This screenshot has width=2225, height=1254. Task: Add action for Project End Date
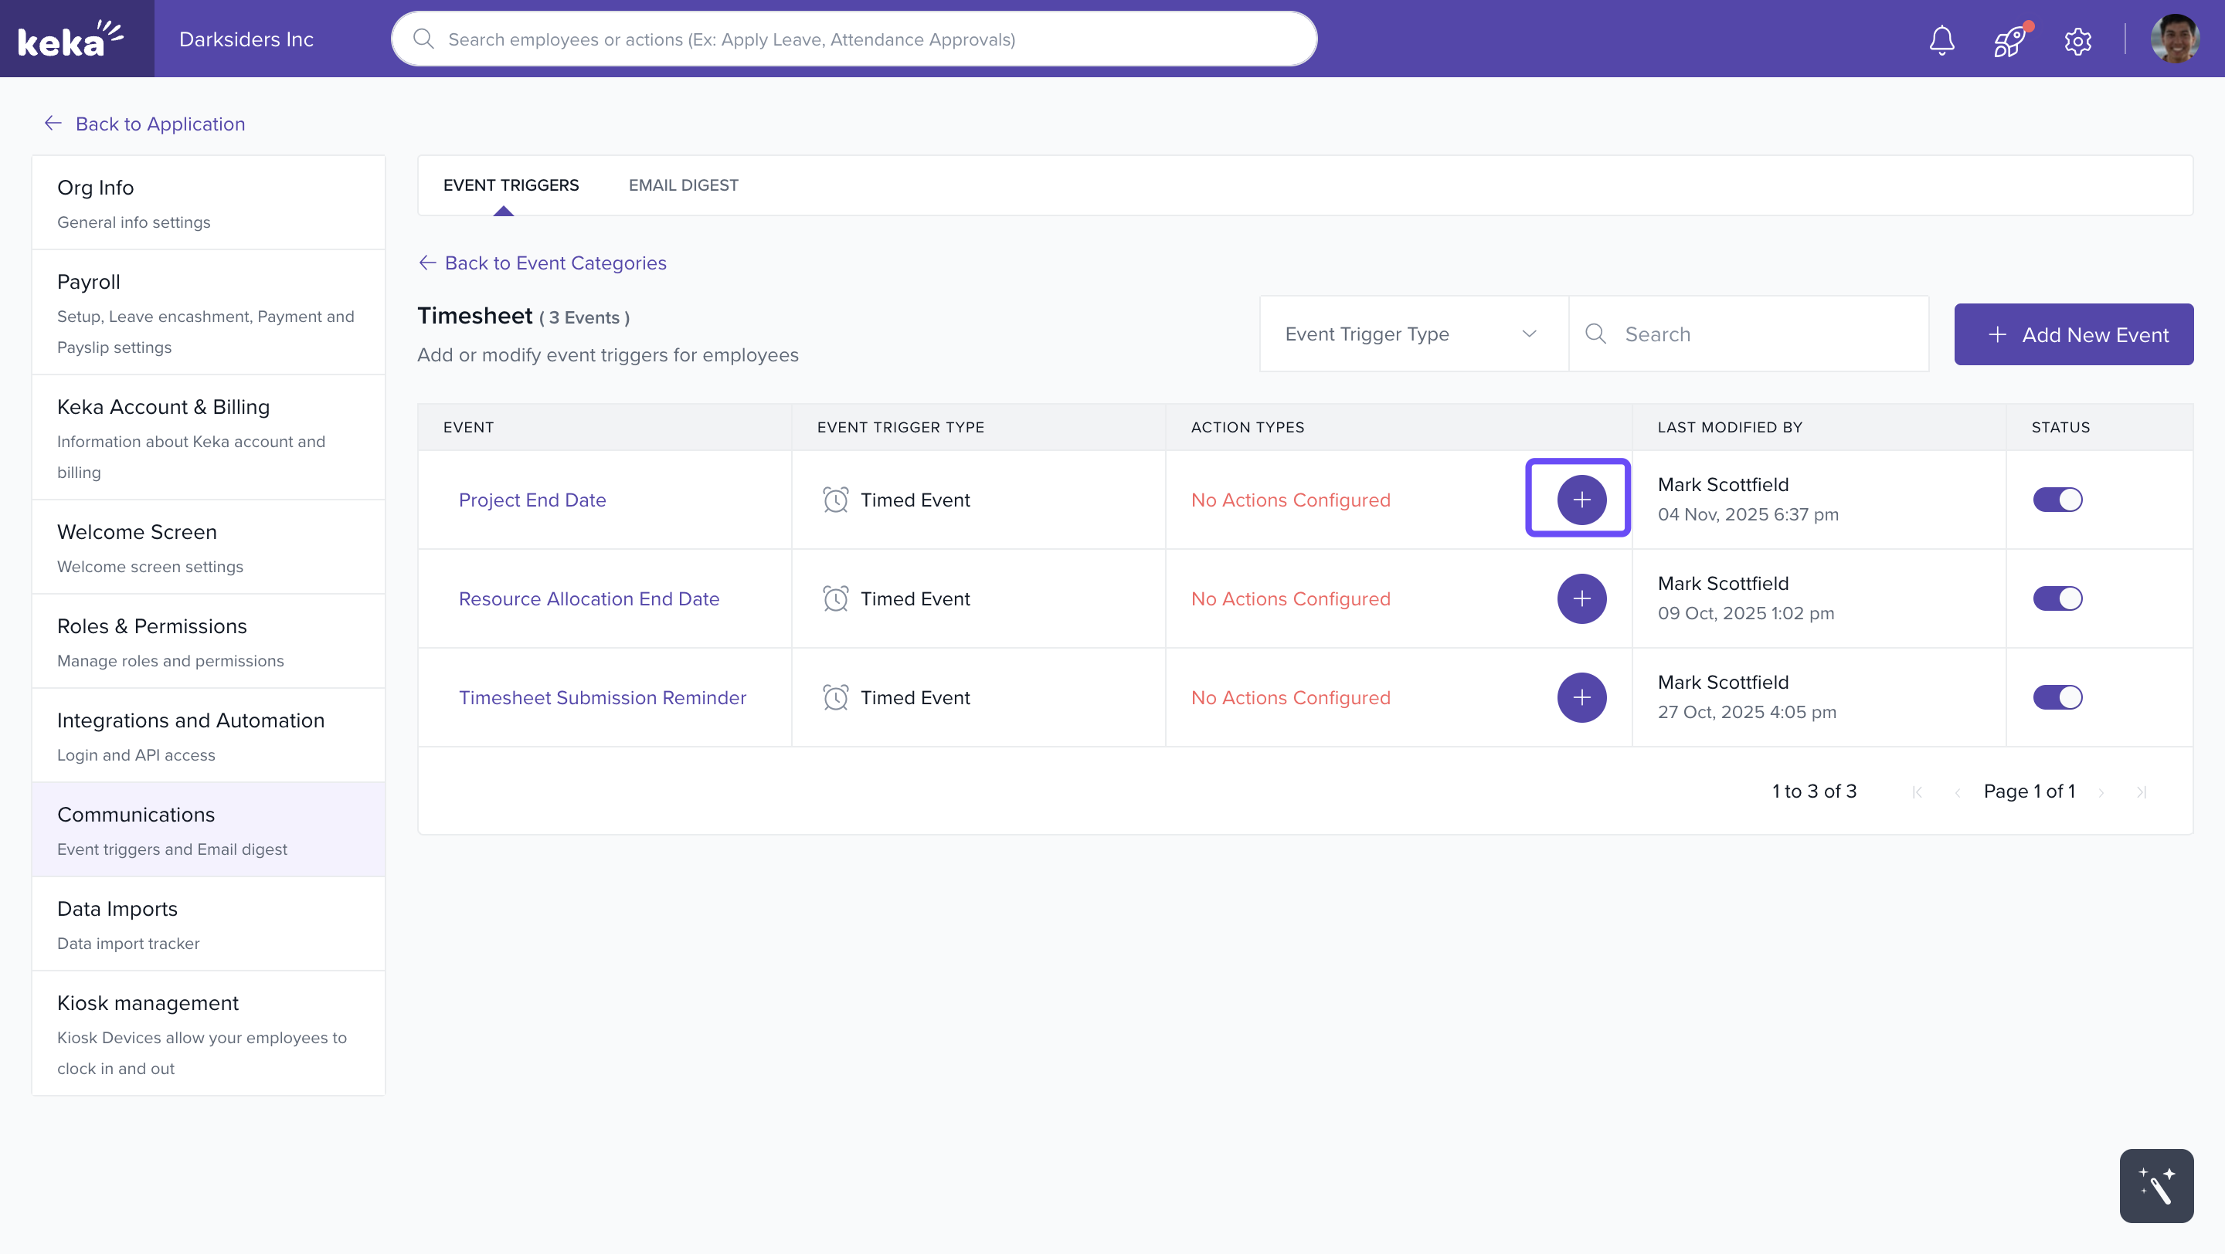click(x=1581, y=500)
